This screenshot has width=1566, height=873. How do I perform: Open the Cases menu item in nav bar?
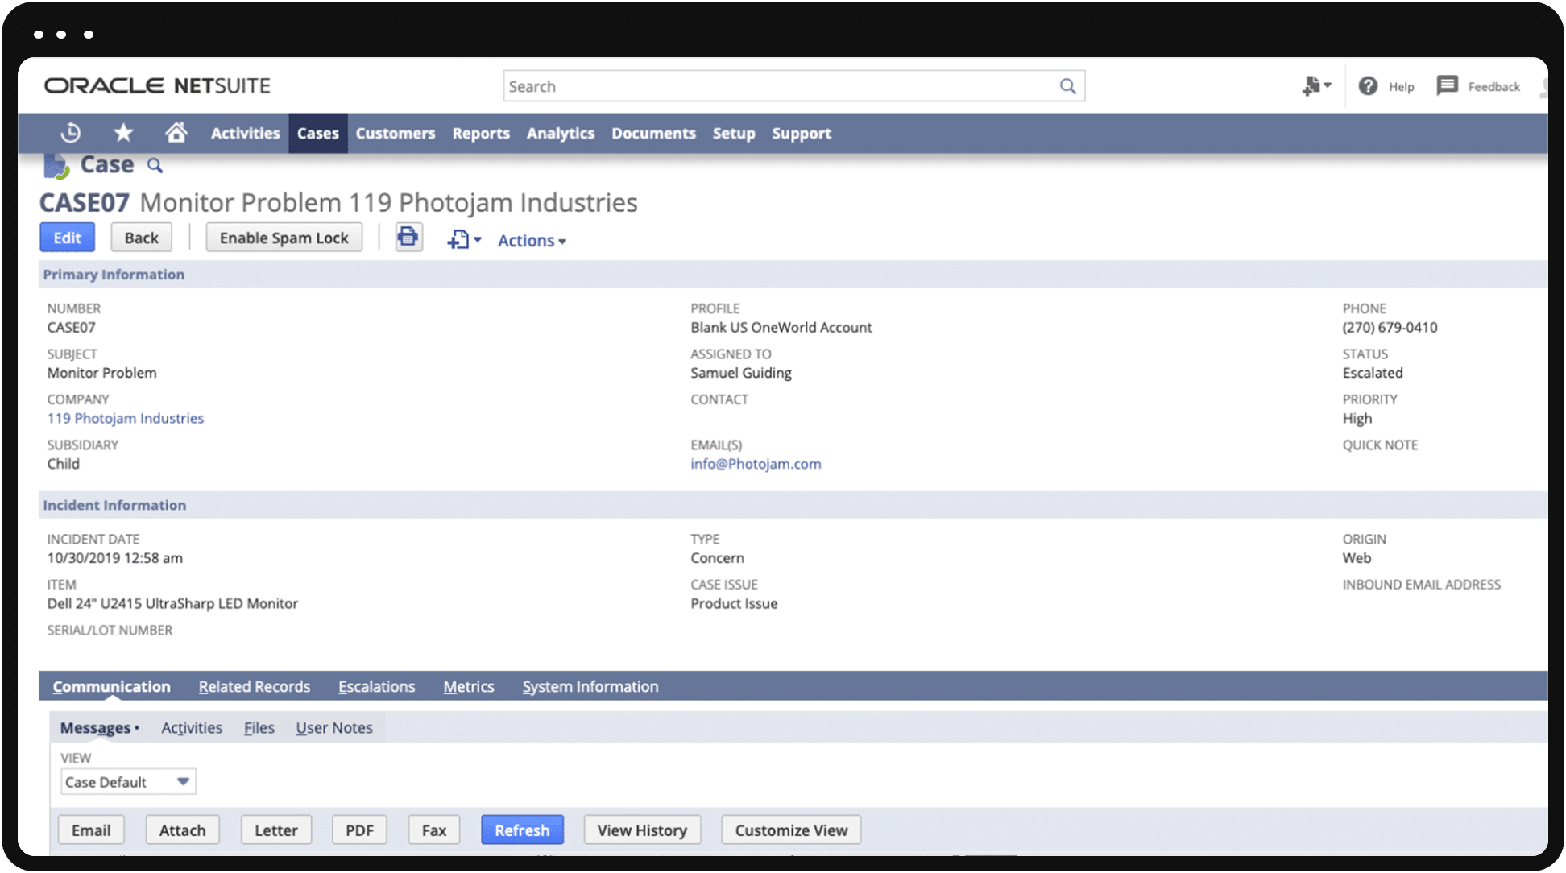click(319, 134)
